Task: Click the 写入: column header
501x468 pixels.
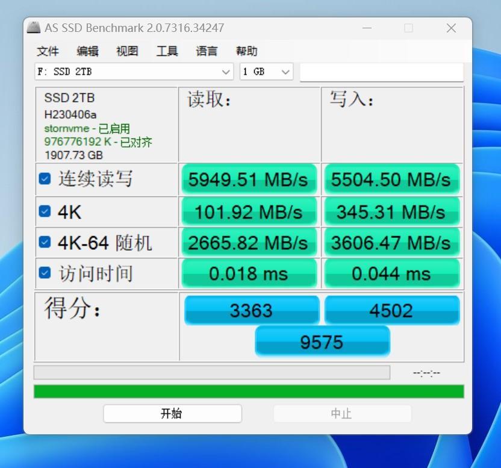Action: coord(352,99)
